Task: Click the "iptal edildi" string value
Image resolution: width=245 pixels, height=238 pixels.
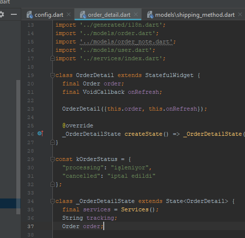Action: [x=131, y=176]
